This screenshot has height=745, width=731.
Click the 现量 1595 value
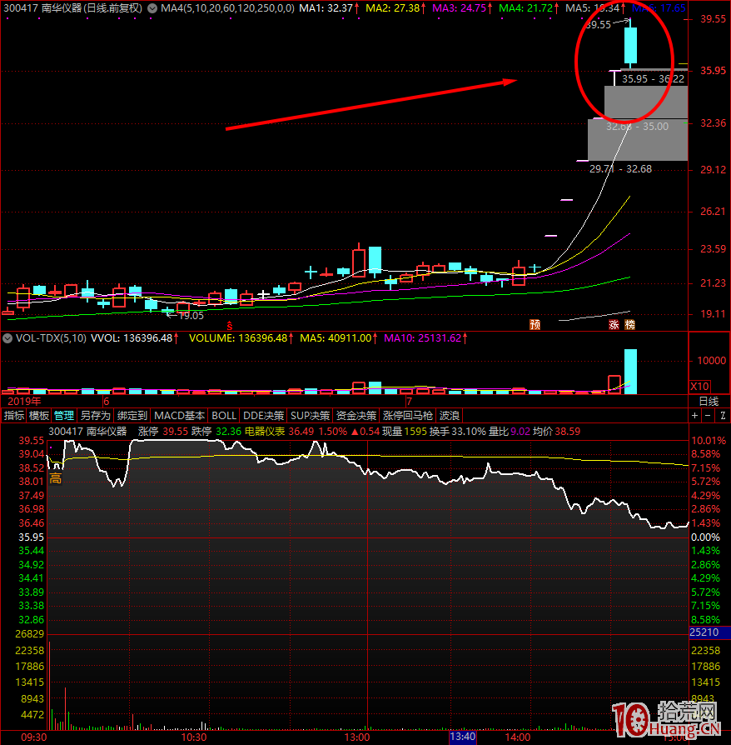coord(405,432)
